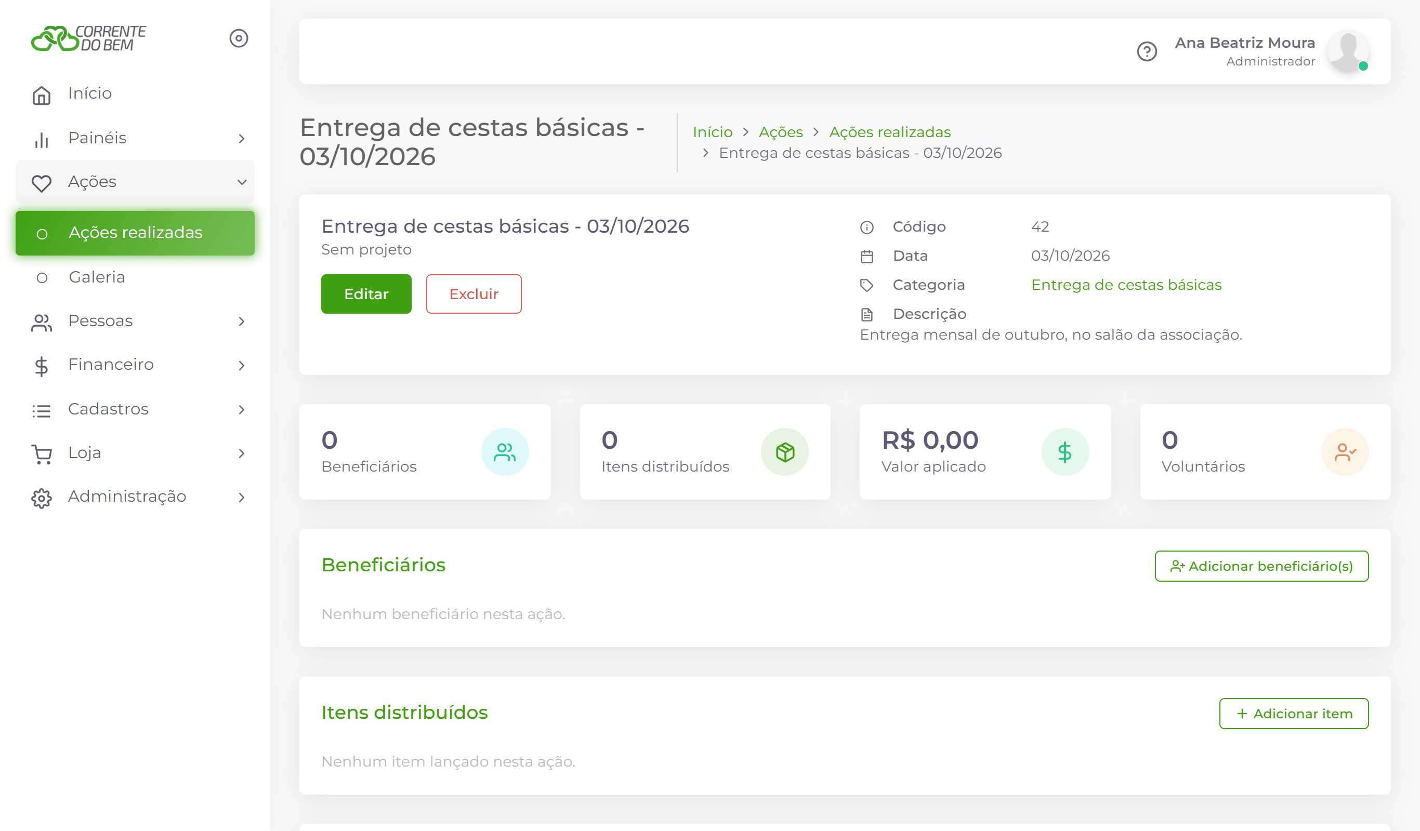Click the Valor aplicado dollar icon
This screenshot has width=1420, height=831.
[1065, 451]
